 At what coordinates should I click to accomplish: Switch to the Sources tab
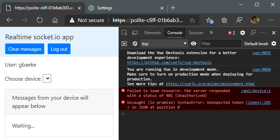click(196, 33)
